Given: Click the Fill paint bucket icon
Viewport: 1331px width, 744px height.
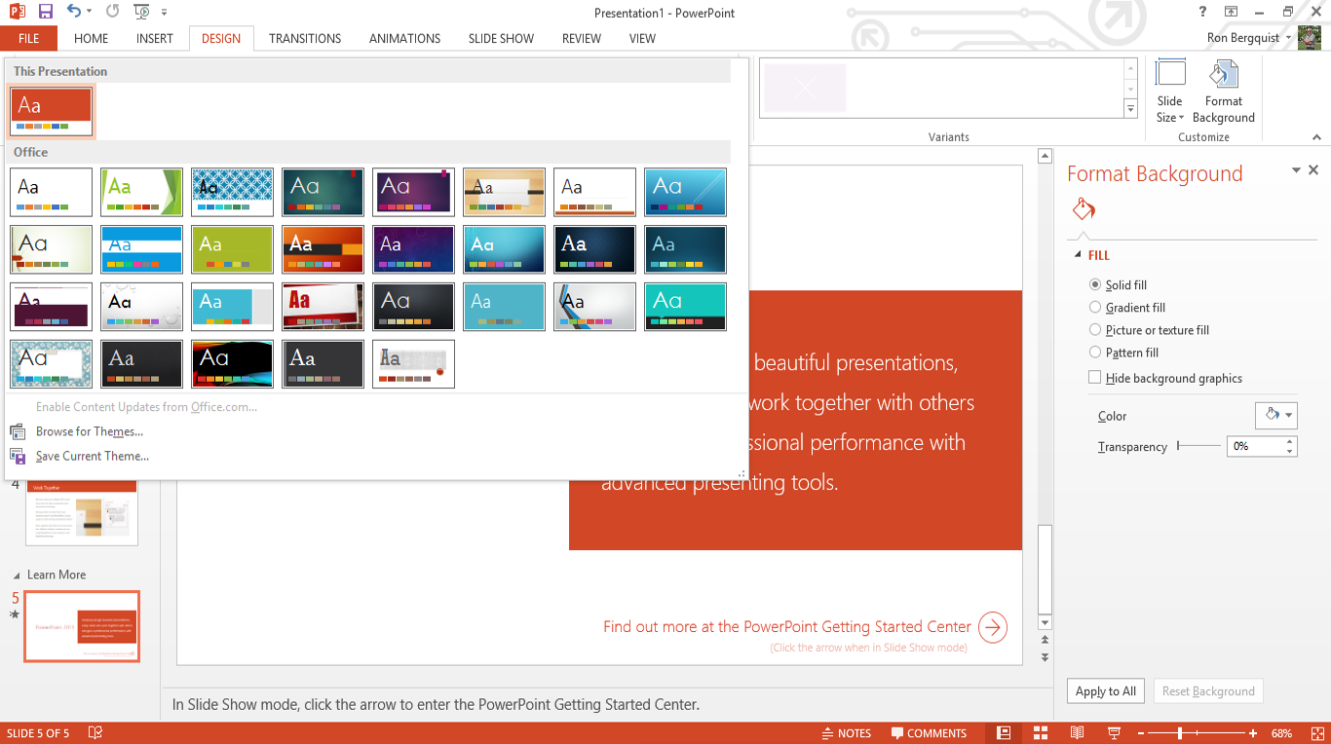Looking at the screenshot, I should pos(1084,209).
